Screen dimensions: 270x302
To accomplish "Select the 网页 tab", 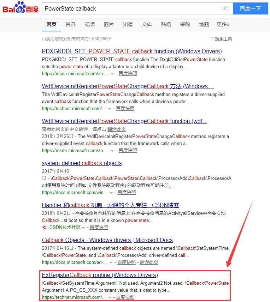I will 51,24.
